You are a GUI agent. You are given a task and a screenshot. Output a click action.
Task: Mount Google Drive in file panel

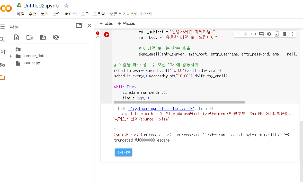(x=43, y=38)
